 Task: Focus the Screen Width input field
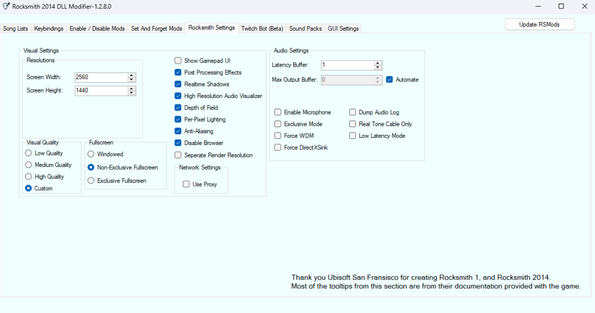click(x=101, y=77)
